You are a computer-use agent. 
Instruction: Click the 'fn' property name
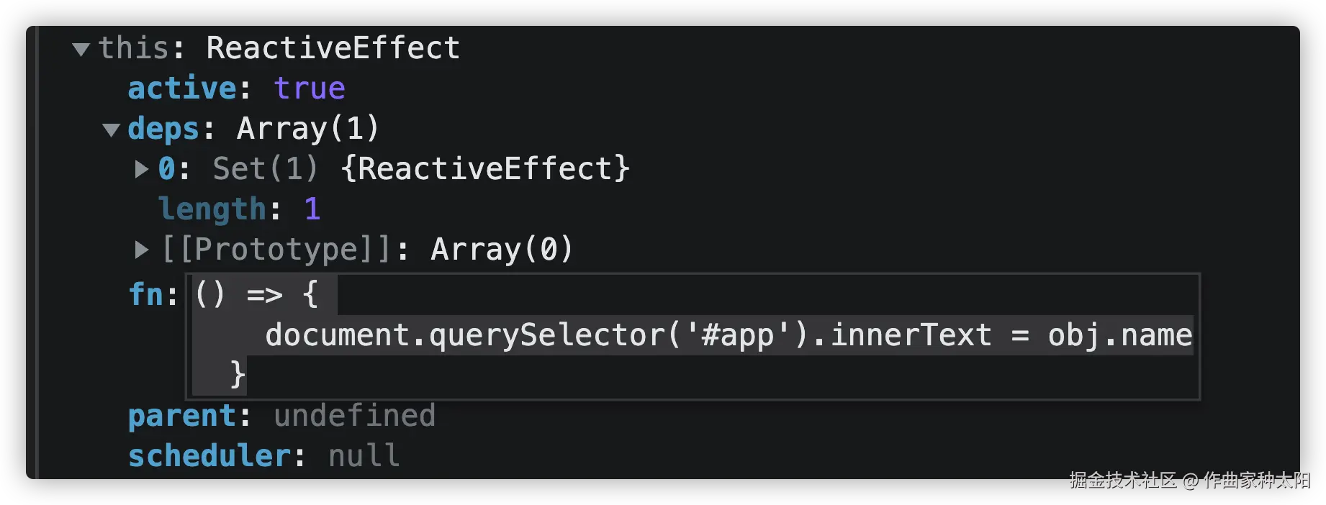pos(146,294)
